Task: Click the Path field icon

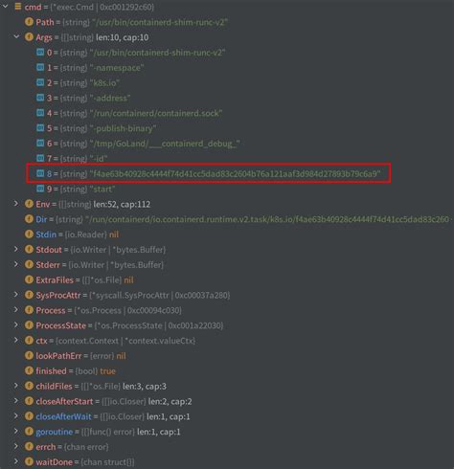Action: tap(29, 22)
